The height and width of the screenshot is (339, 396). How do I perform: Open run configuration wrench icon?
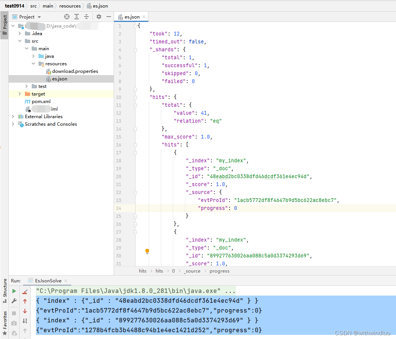(x=14, y=301)
